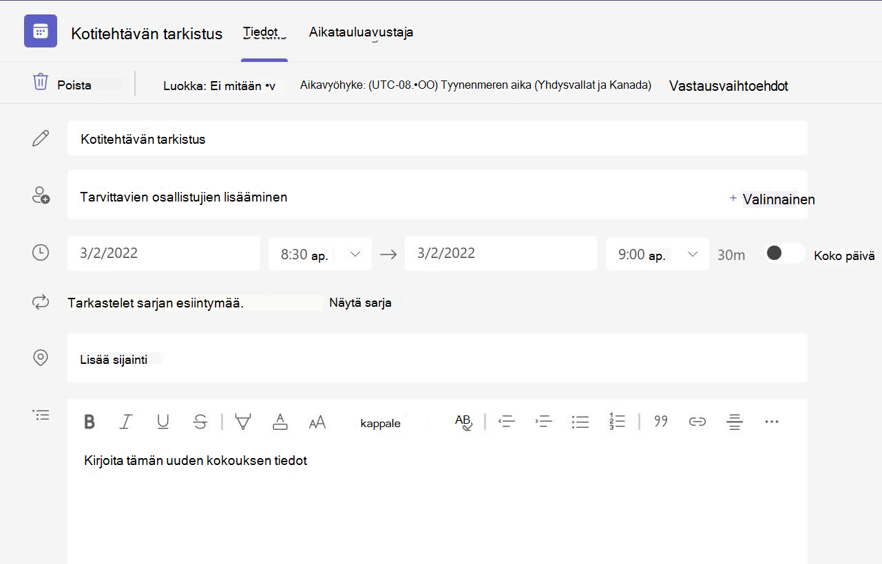Click the 30m duration label

click(x=731, y=254)
